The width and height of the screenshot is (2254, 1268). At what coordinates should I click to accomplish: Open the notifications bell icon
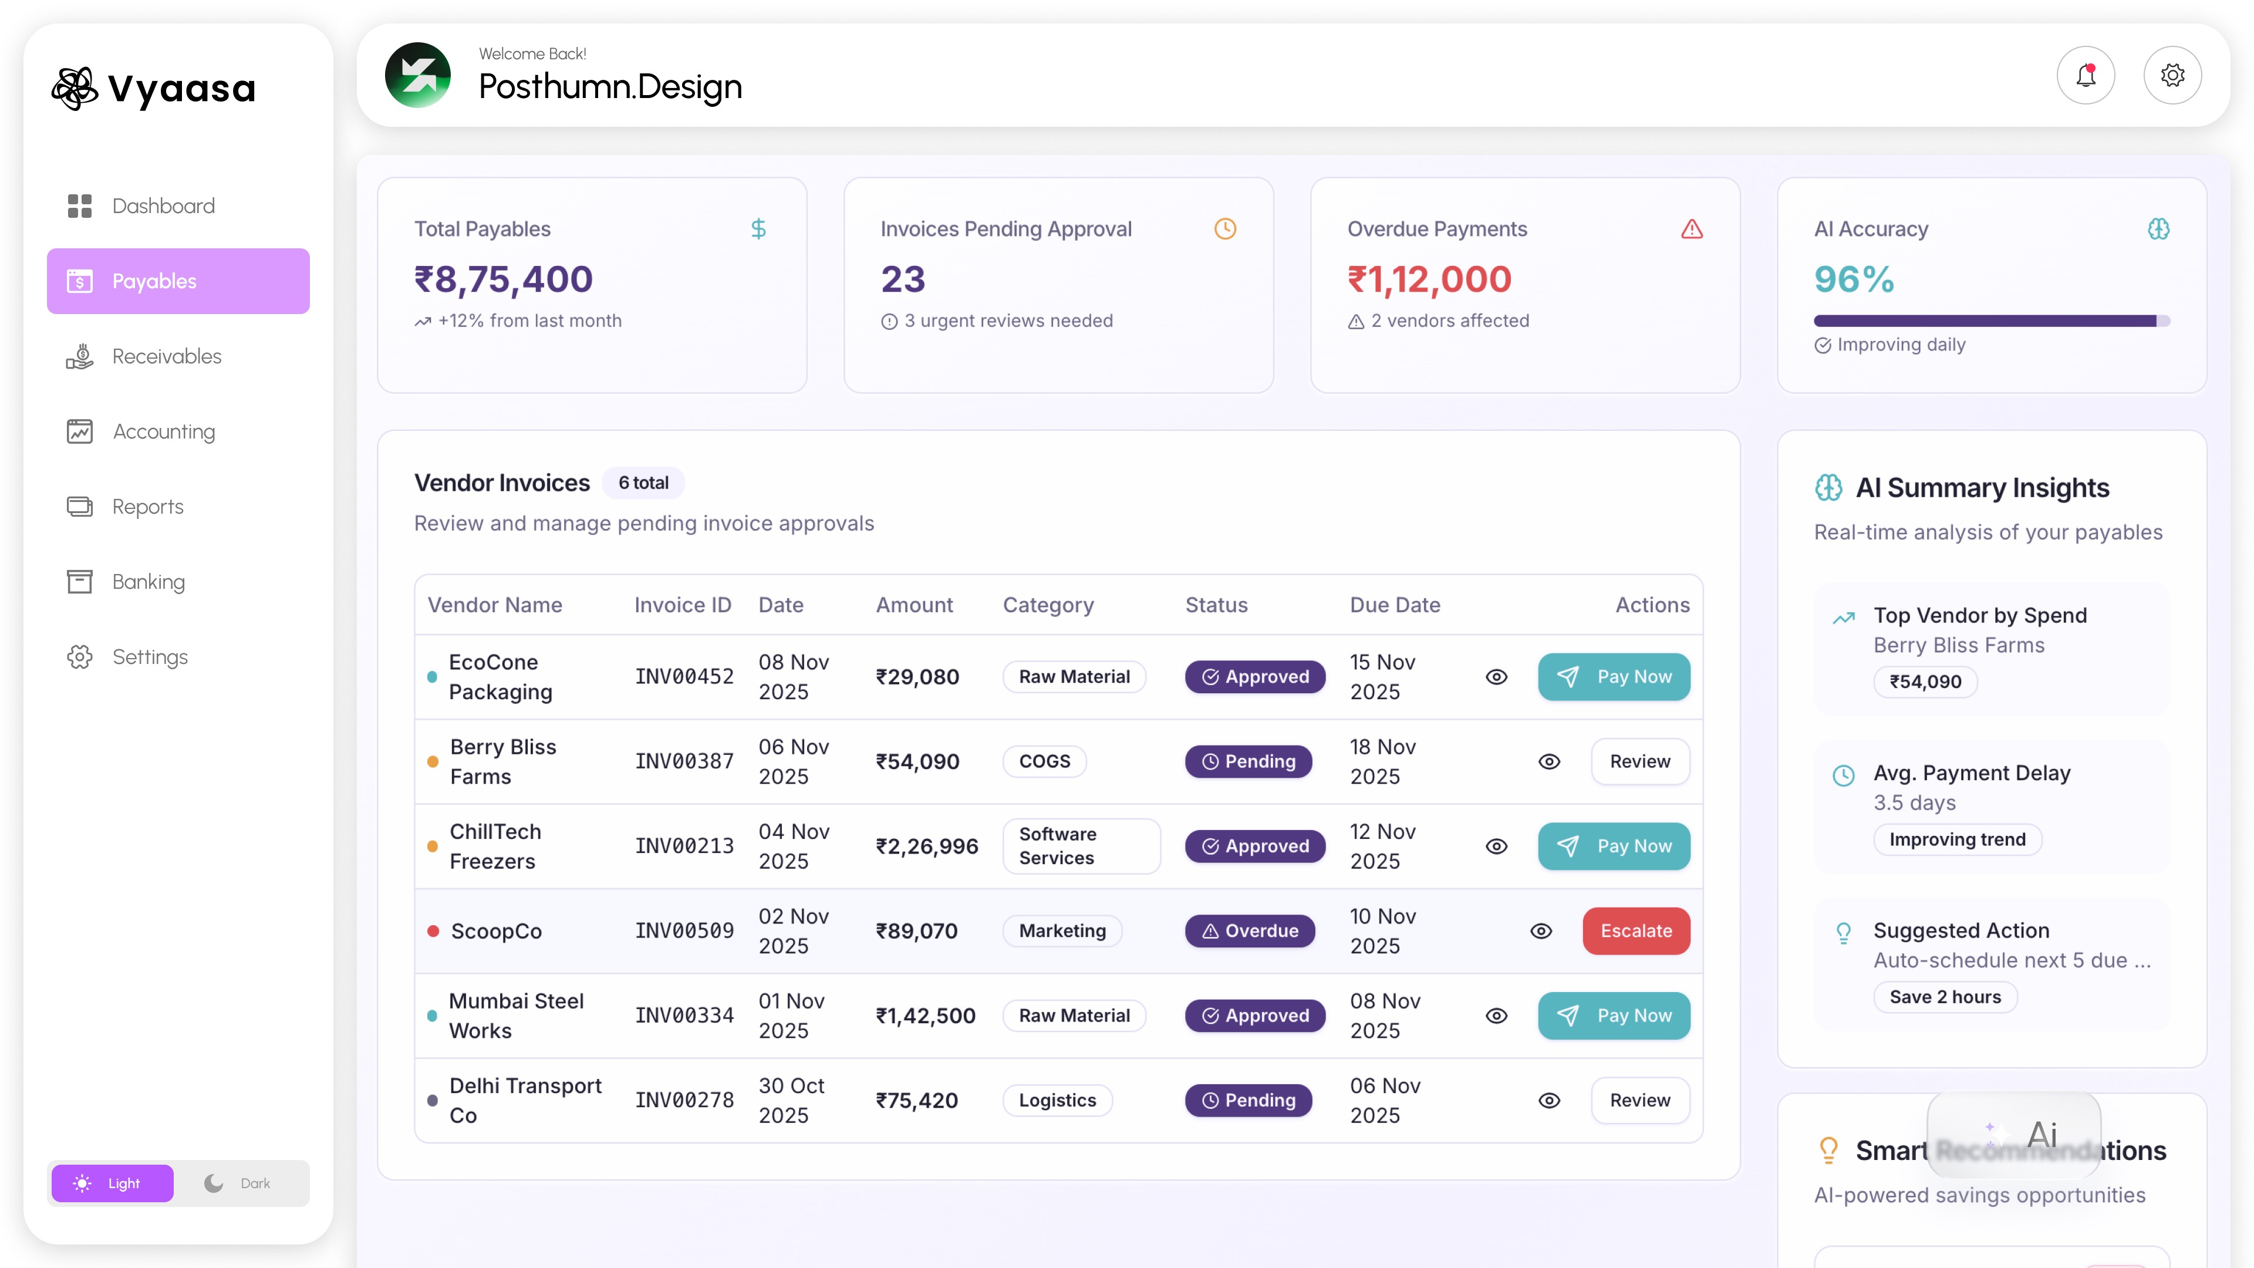click(x=2085, y=75)
